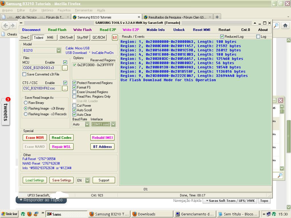This screenshot has width=291, height=218.
Task: Click the CSC file path field
Action: pyautogui.click(x=42, y=88)
